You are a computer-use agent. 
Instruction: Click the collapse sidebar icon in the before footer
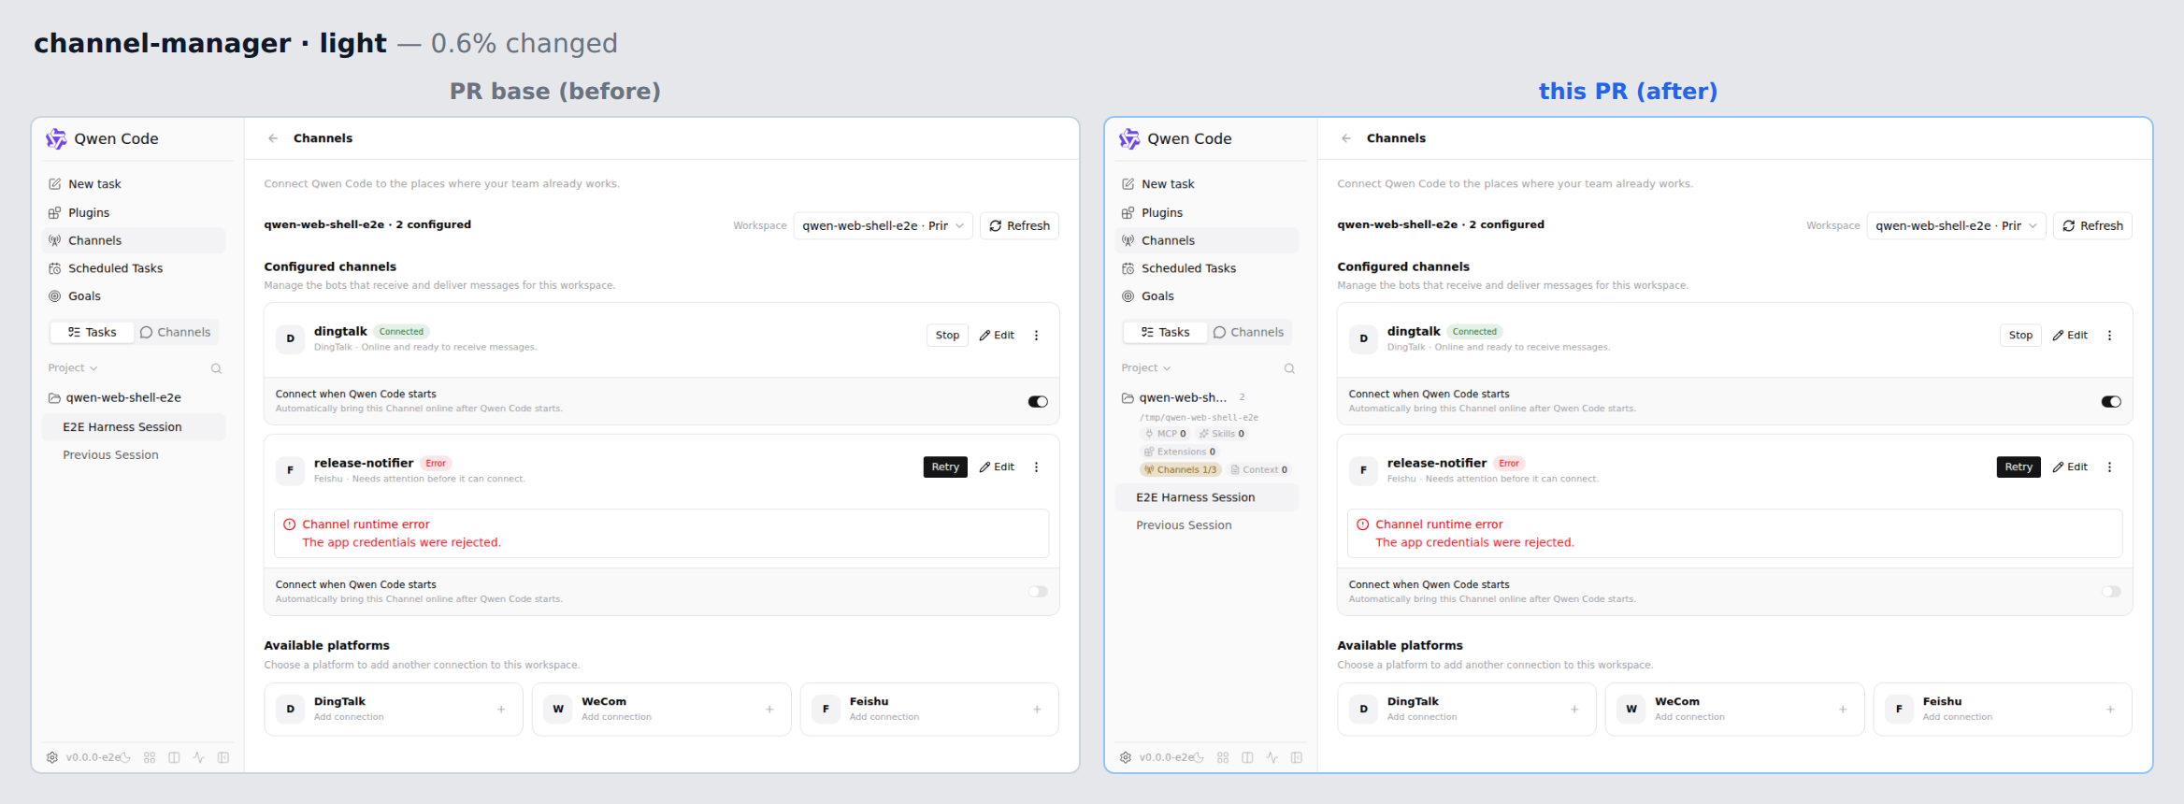[x=223, y=757]
